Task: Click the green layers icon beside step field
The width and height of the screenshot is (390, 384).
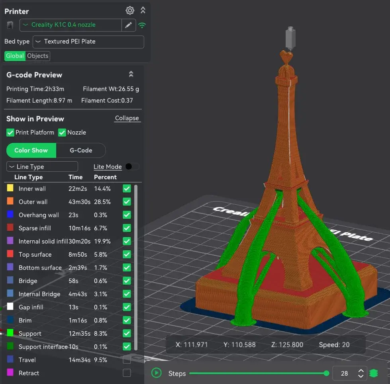Action: click(x=374, y=373)
